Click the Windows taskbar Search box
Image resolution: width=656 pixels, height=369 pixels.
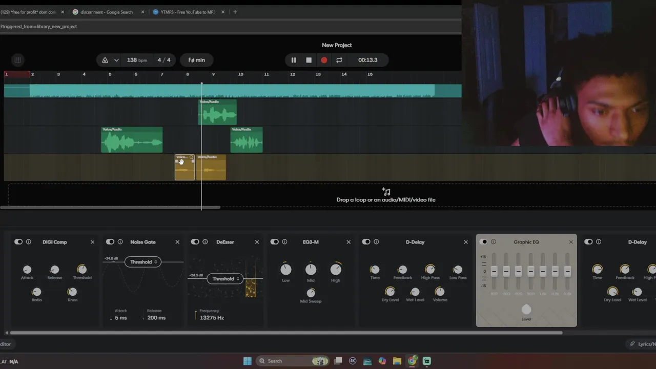291,361
